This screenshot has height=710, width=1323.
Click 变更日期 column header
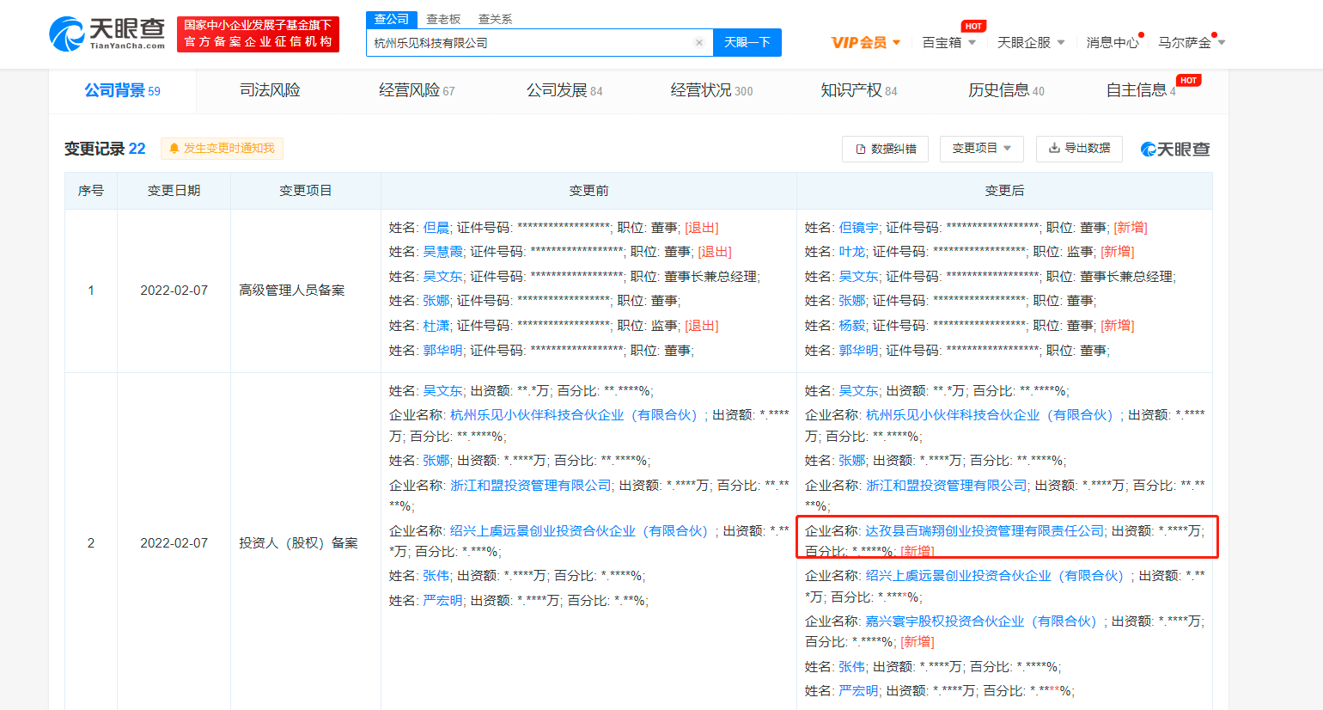coord(174,191)
